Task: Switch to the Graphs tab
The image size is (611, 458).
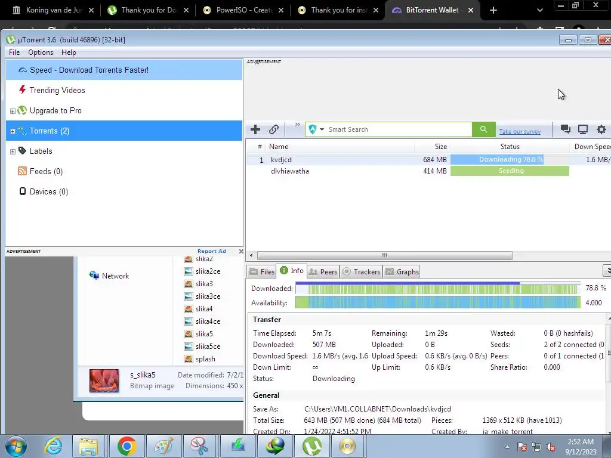Action: coord(402,272)
